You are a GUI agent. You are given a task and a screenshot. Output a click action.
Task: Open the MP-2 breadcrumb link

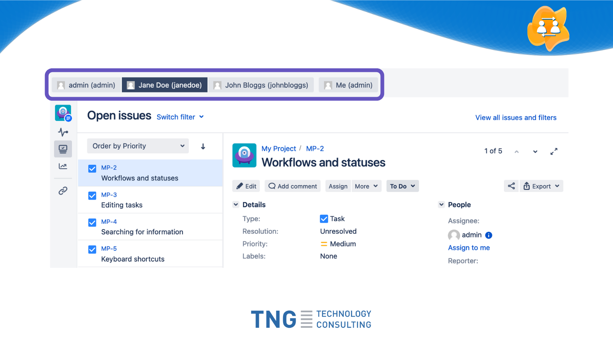point(315,149)
